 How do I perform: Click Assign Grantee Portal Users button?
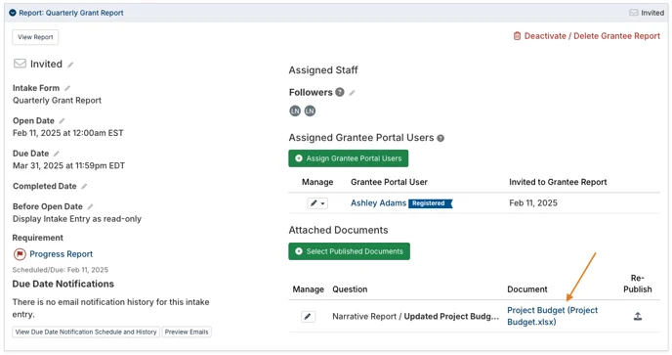click(x=349, y=158)
